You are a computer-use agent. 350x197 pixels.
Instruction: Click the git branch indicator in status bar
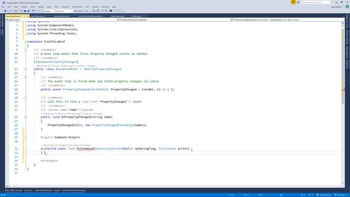341,195
